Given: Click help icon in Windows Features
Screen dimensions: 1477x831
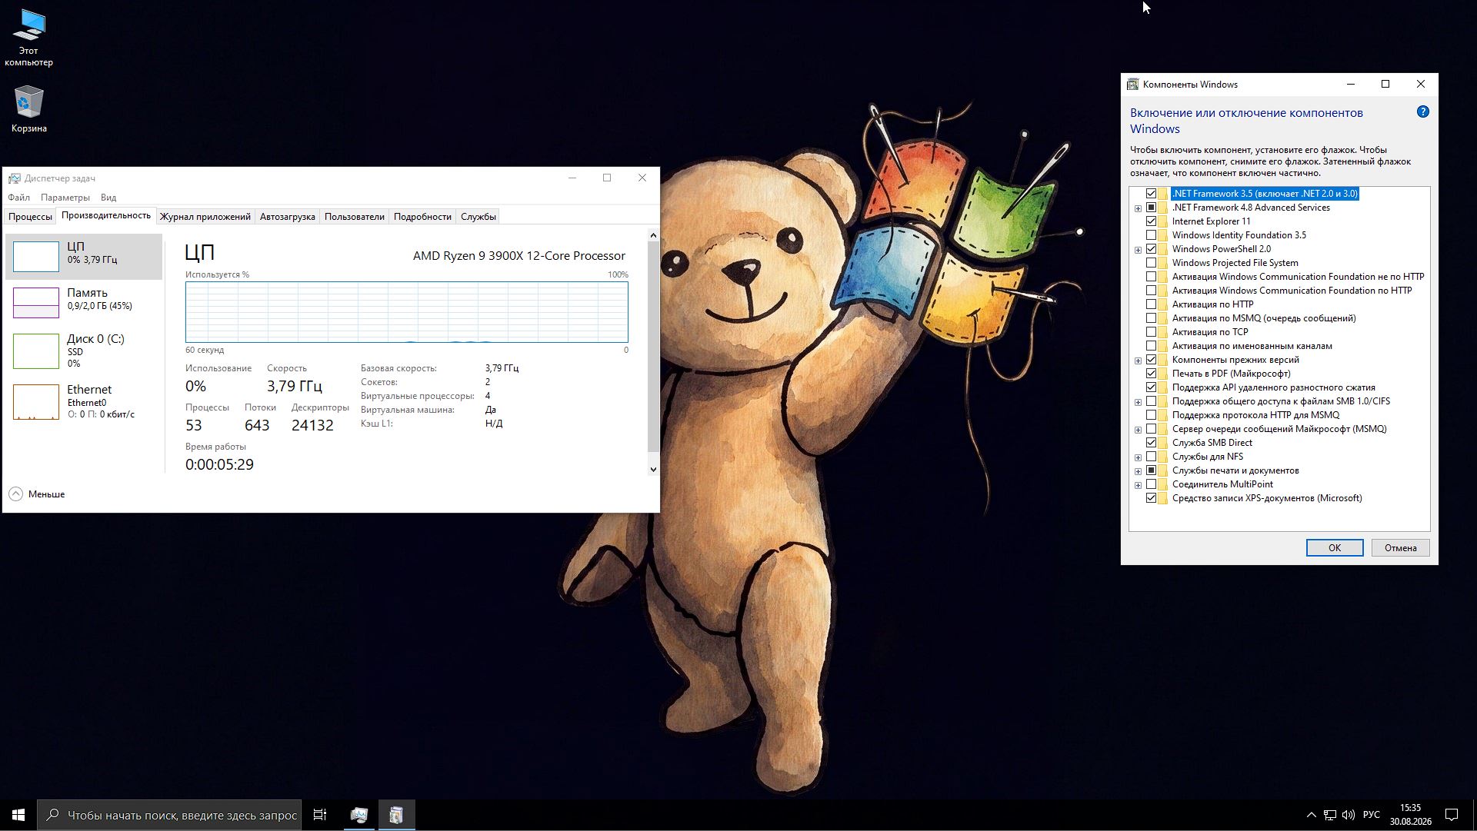Looking at the screenshot, I should point(1422,112).
